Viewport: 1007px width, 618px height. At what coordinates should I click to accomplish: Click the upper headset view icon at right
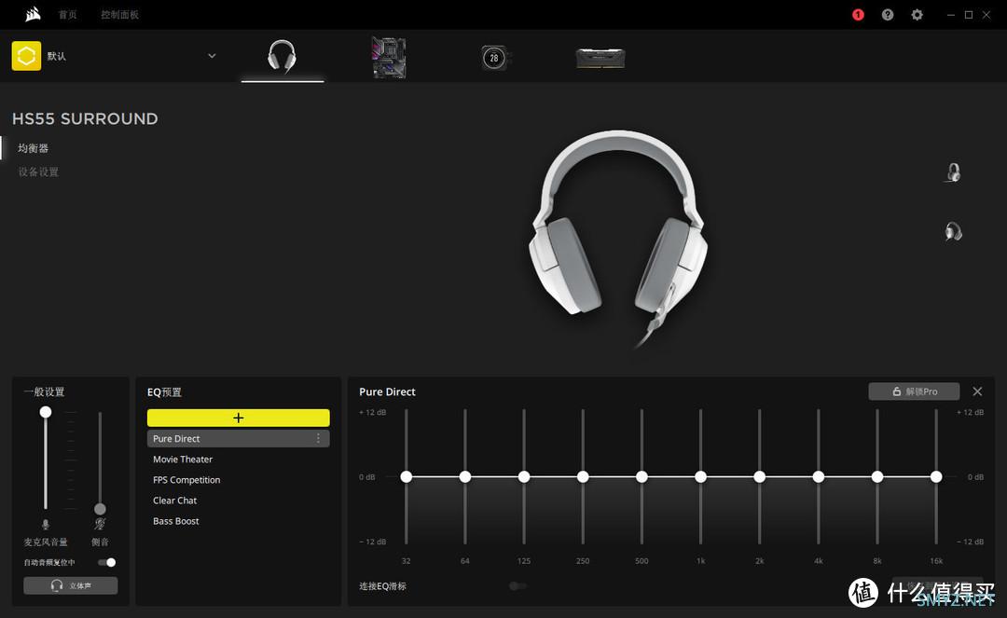click(x=954, y=172)
